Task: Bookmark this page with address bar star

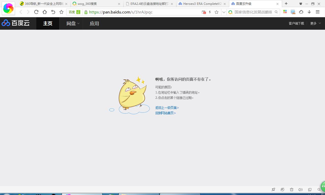Action: [216, 12]
